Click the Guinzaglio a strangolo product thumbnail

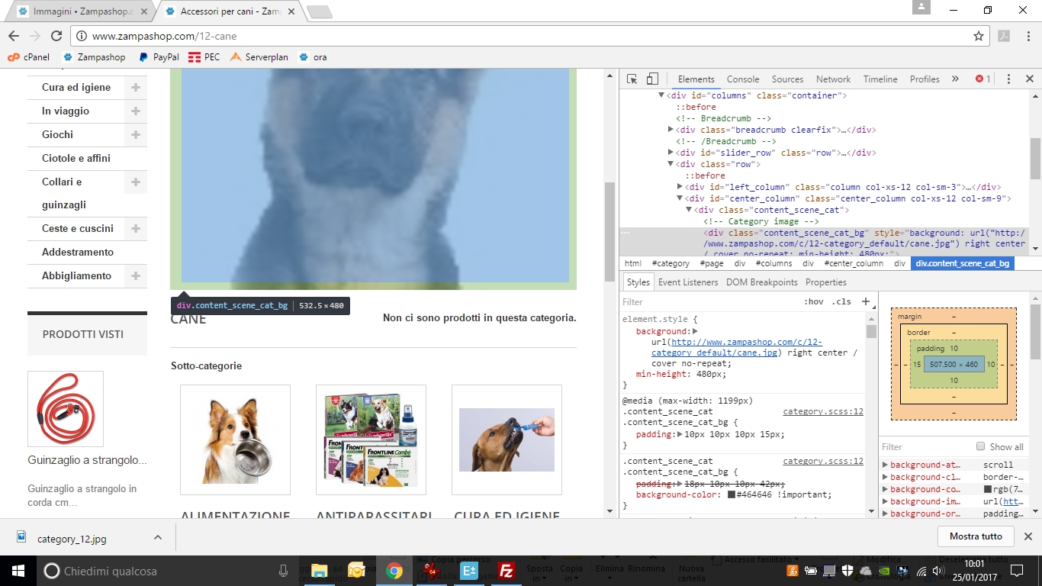[66, 409]
